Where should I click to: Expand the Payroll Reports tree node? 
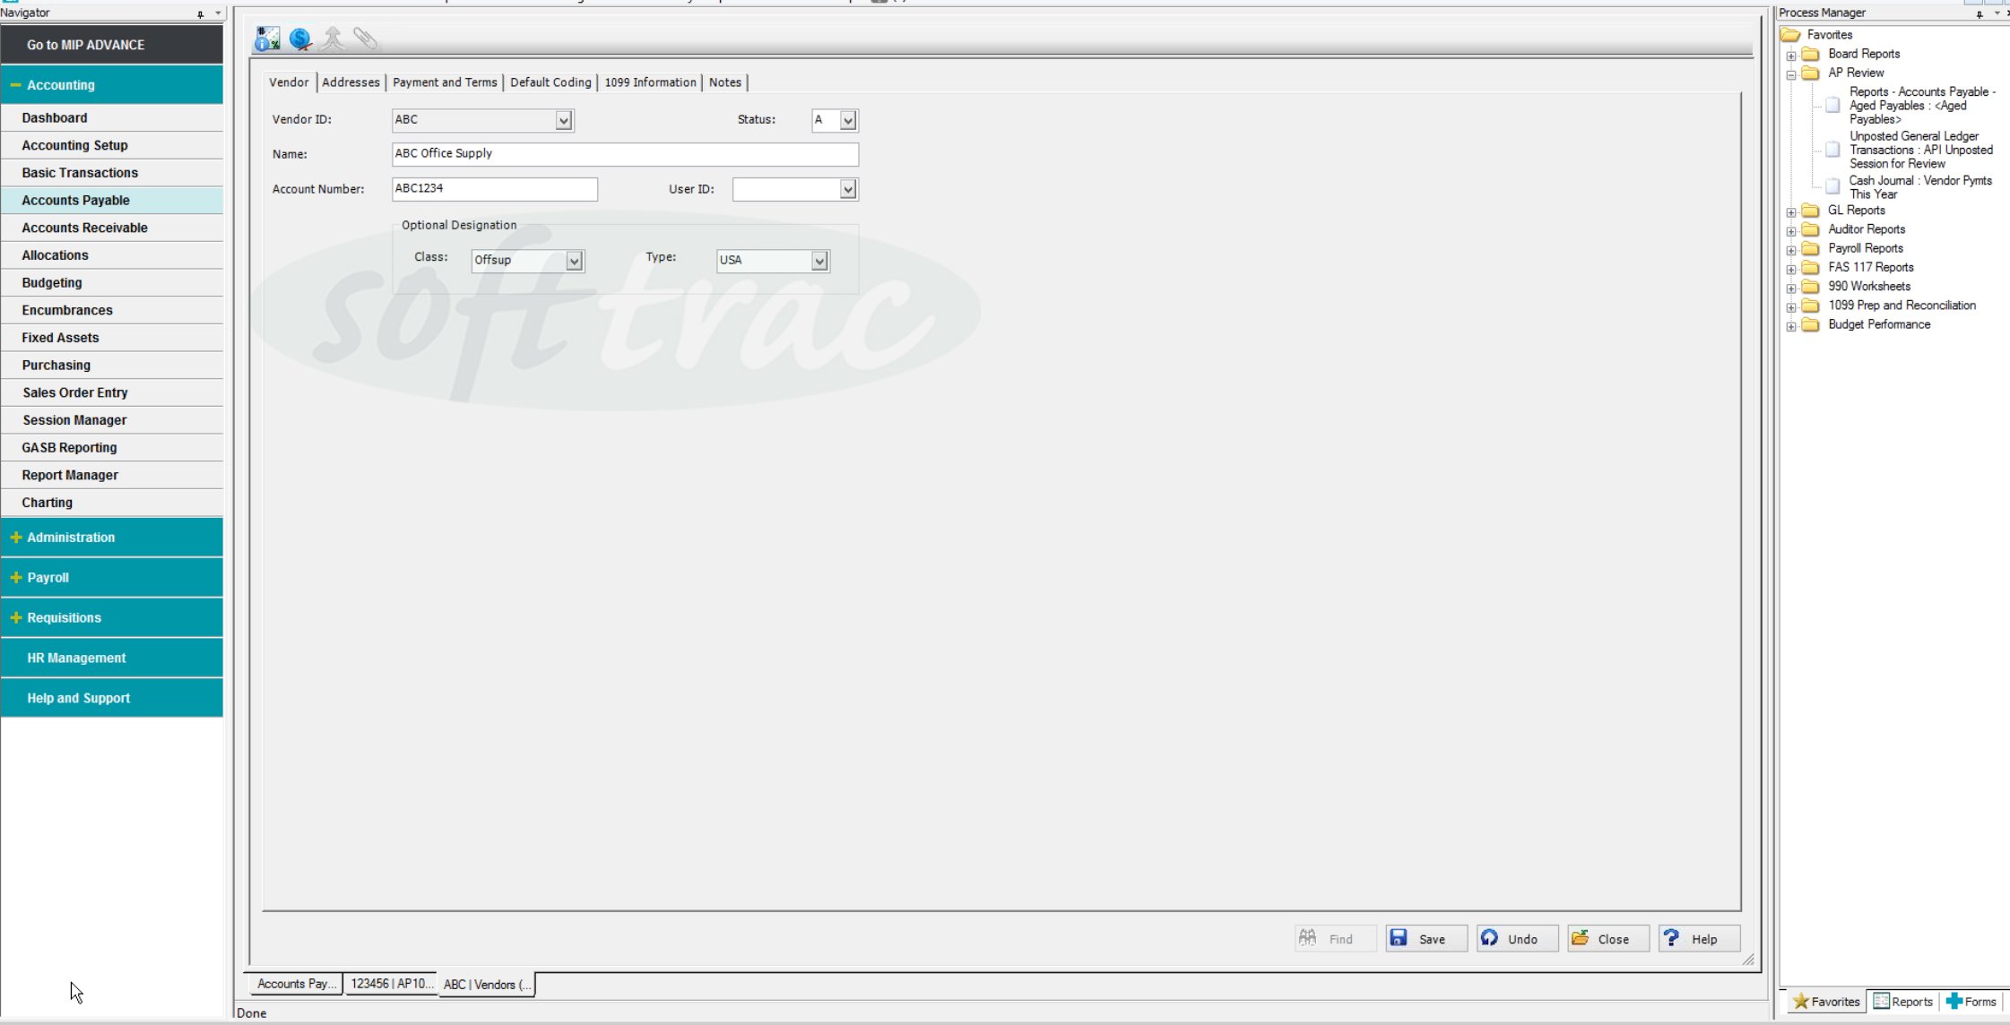click(x=1791, y=250)
